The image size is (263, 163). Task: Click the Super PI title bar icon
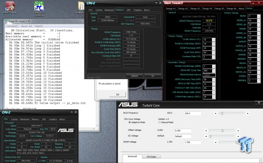(x=6, y=22)
